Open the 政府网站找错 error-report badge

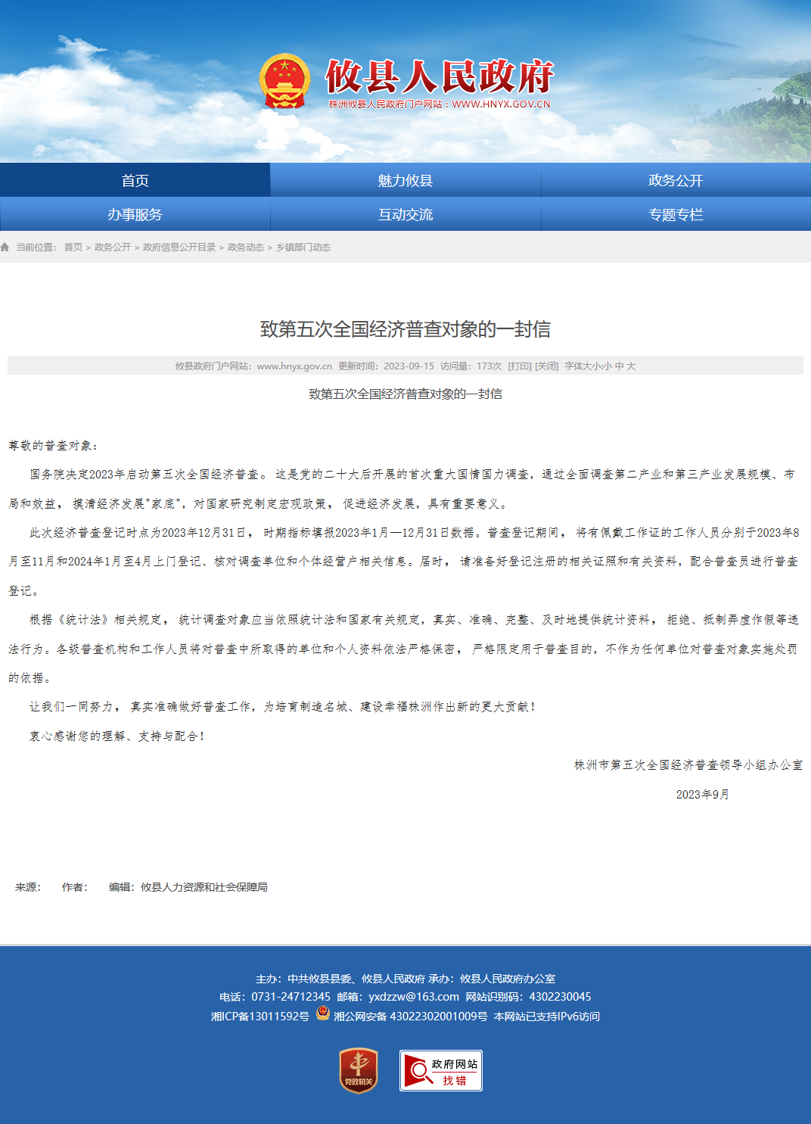pos(441,1070)
